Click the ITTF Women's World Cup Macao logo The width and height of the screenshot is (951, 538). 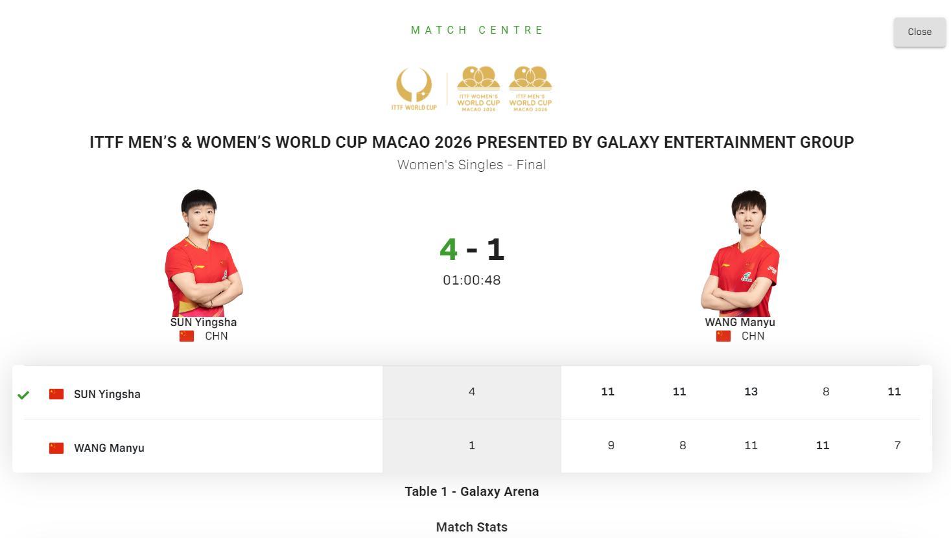coord(478,89)
